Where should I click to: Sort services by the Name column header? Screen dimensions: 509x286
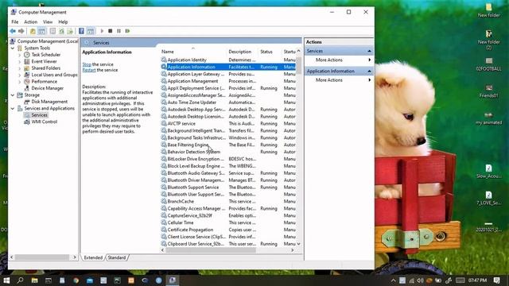[168, 52]
